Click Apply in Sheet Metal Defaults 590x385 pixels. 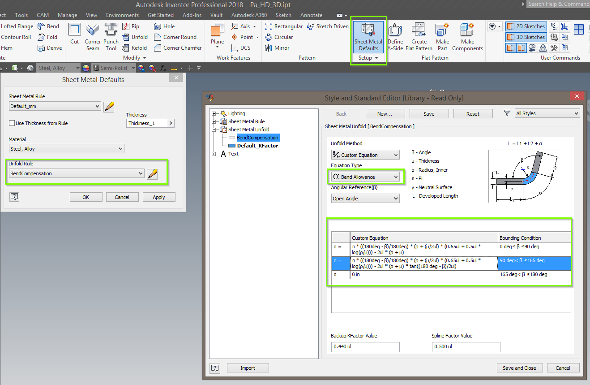click(159, 197)
